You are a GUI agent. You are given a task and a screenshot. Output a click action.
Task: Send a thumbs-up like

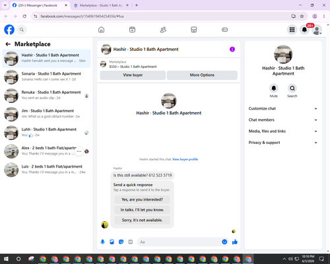point(235,242)
